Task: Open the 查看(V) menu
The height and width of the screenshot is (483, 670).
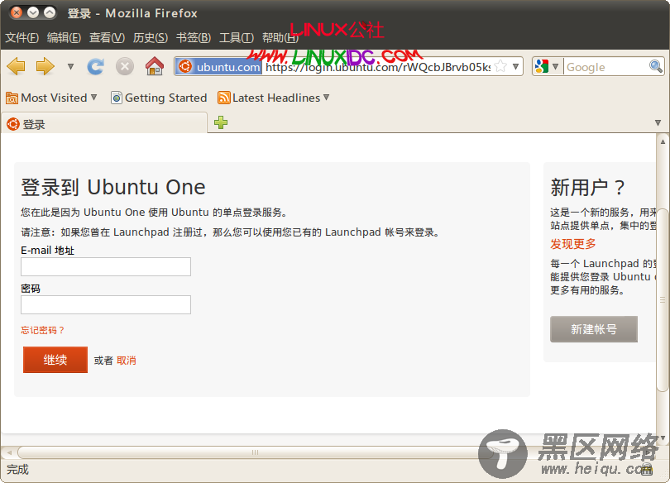Action: tap(107, 37)
